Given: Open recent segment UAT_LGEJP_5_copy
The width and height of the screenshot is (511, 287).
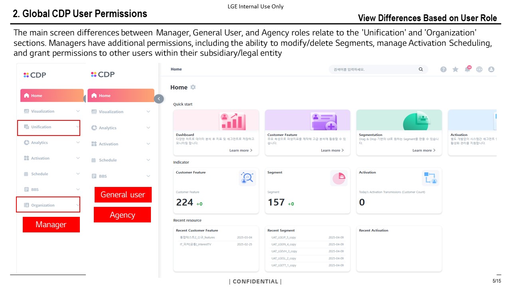Looking at the screenshot, I should pyautogui.click(x=283, y=238).
